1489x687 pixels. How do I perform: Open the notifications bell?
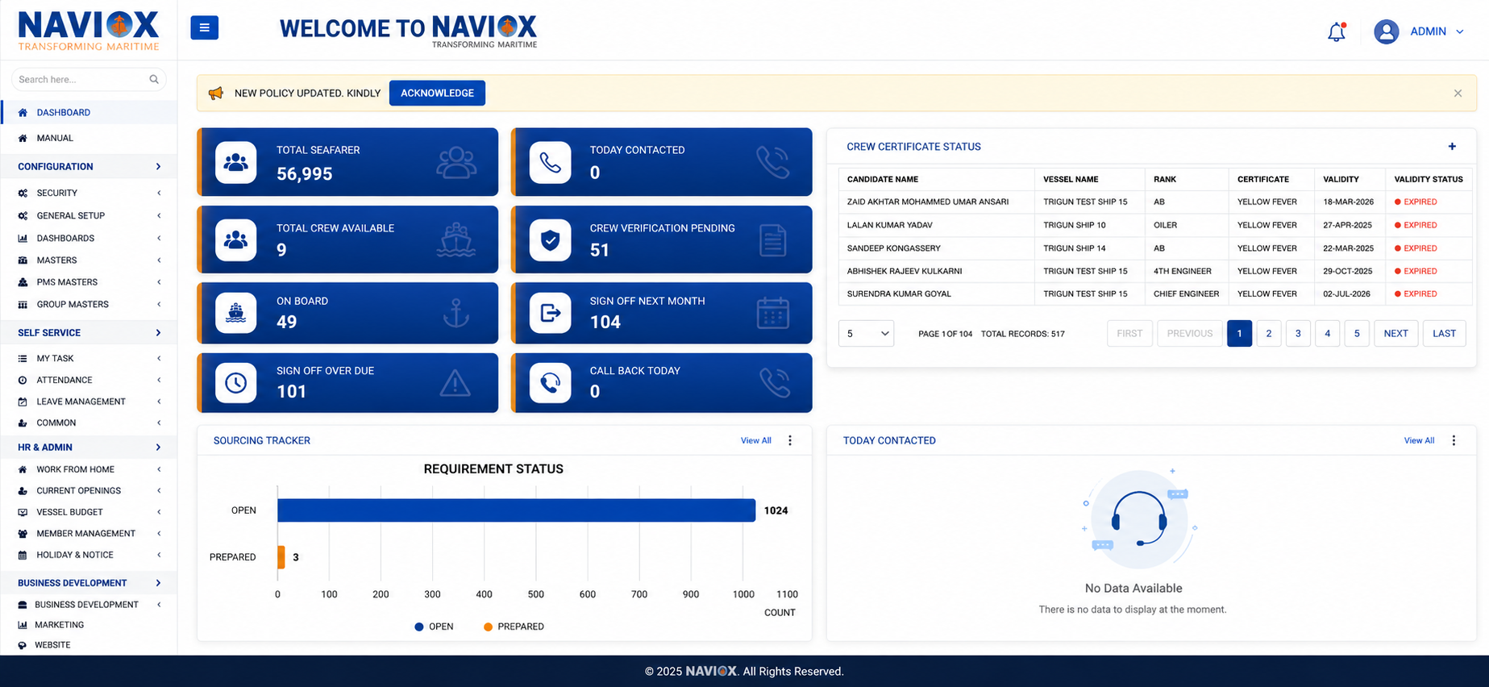(x=1336, y=31)
